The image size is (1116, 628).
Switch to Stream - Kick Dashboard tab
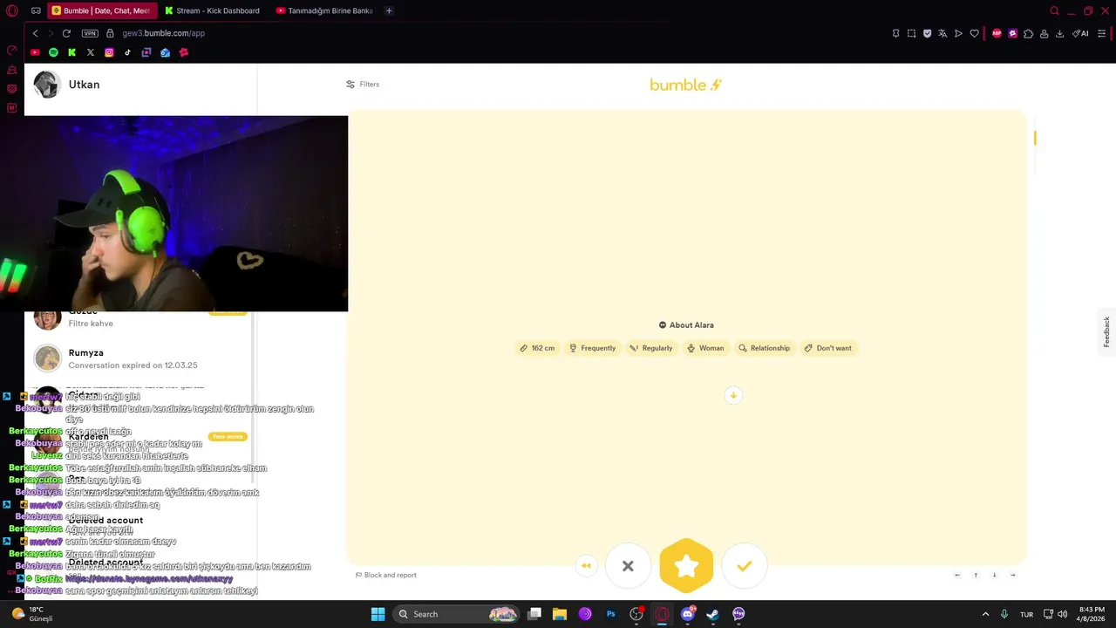[x=213, y=11]
